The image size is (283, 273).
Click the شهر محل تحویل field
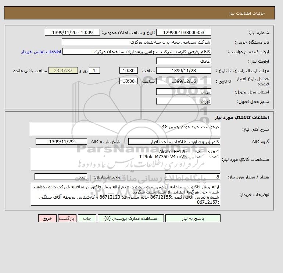tap(183, 101)
